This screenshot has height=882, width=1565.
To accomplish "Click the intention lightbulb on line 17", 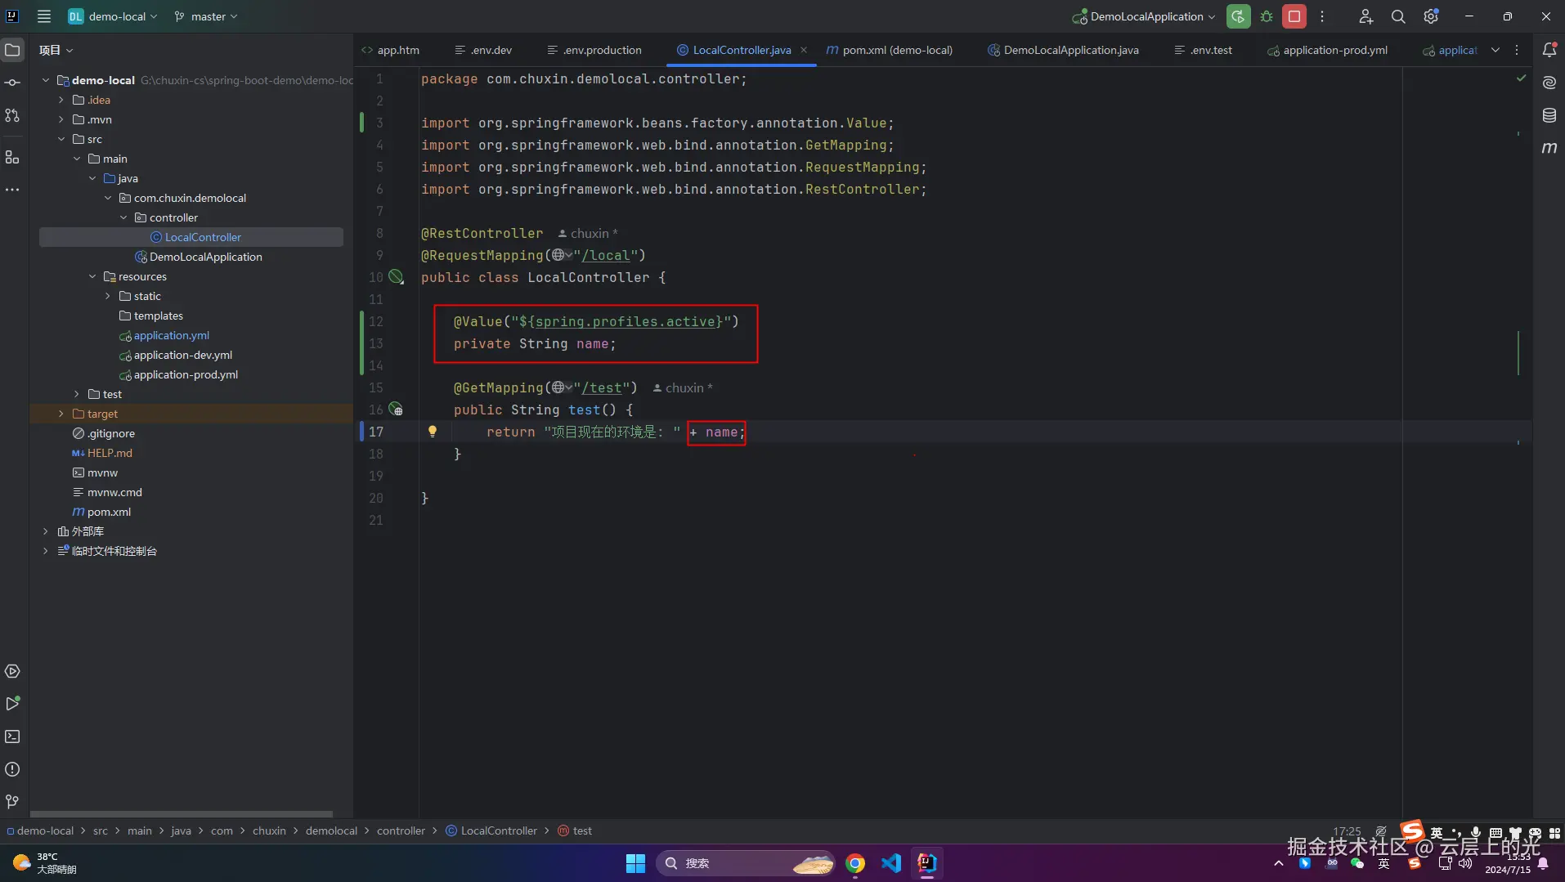I will tap(433, 431).
